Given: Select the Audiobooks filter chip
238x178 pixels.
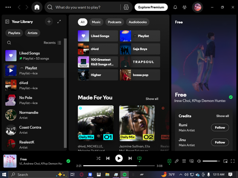Looking at the screenshot, I should pos(138,22).
